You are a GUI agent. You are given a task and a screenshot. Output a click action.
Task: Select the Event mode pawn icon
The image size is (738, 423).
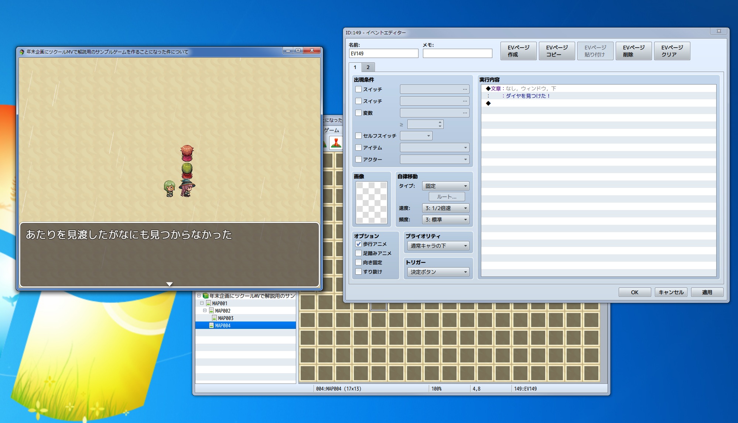pos(336,143)
